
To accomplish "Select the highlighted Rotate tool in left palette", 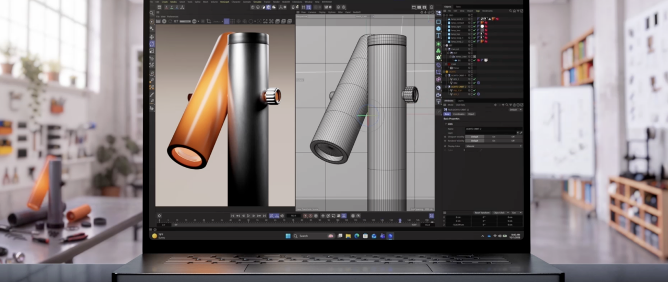I will coord(152,44).
